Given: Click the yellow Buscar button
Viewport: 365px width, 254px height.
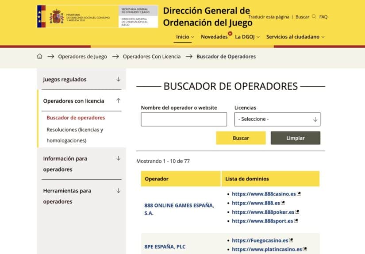Looking at the screenshot, I should (x=241, y=138).
